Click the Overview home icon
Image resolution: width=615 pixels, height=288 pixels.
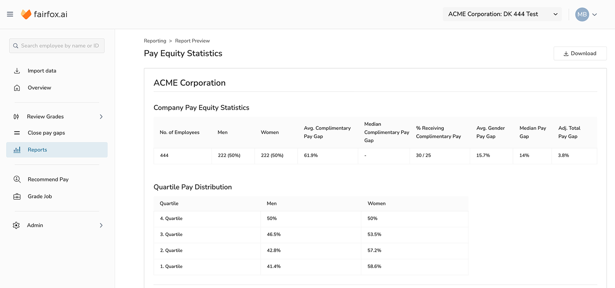17,88
